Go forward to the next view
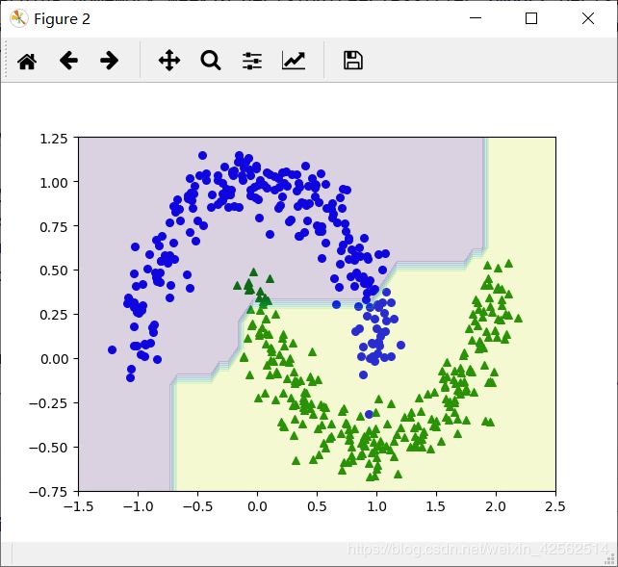 [109, 61]
